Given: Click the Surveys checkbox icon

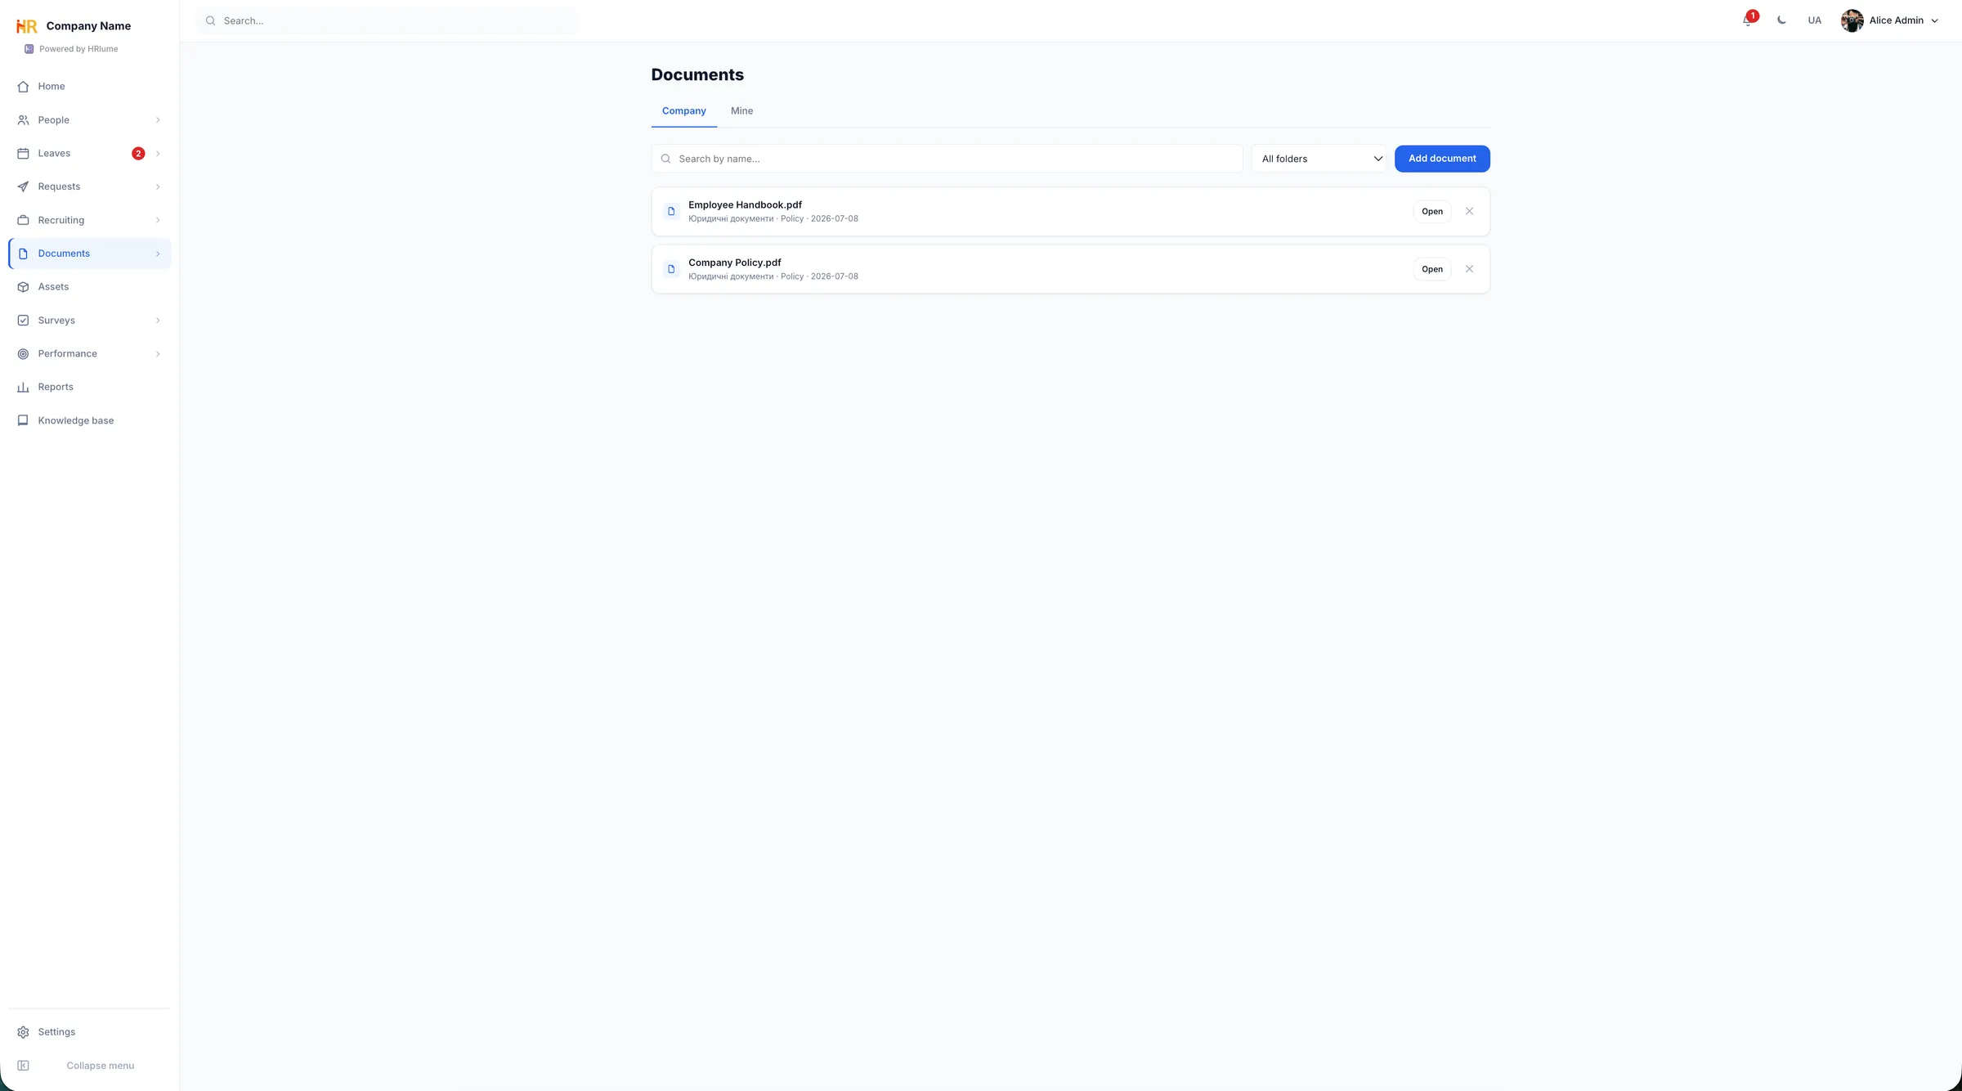Looking at the screenshot, I should (23, 321).
